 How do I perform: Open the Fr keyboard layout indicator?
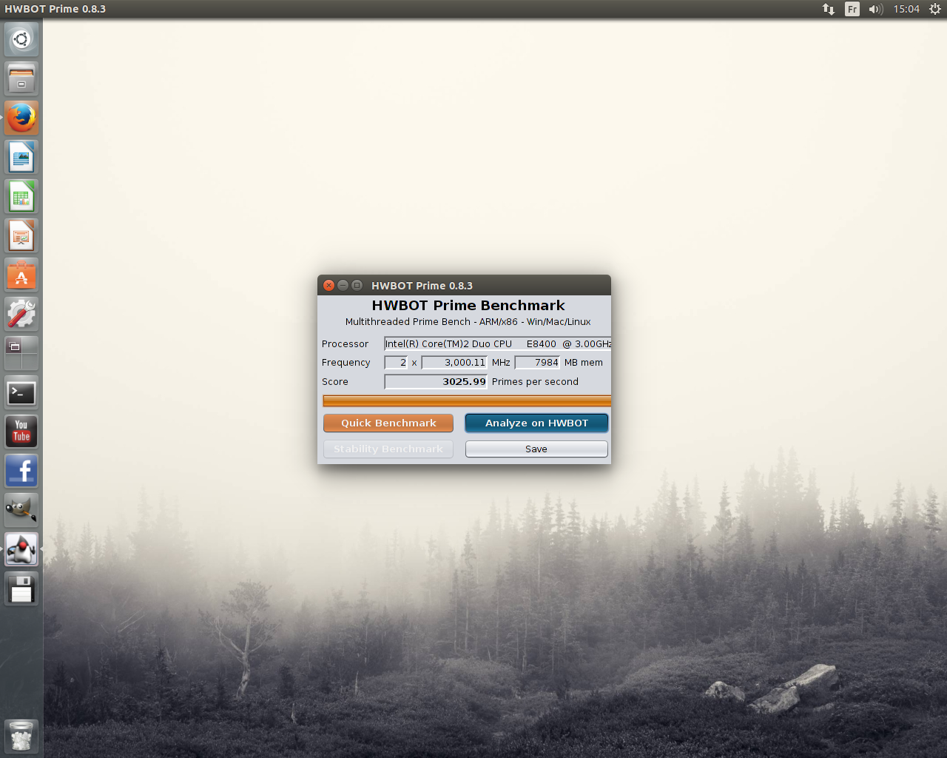click(852, 9)
